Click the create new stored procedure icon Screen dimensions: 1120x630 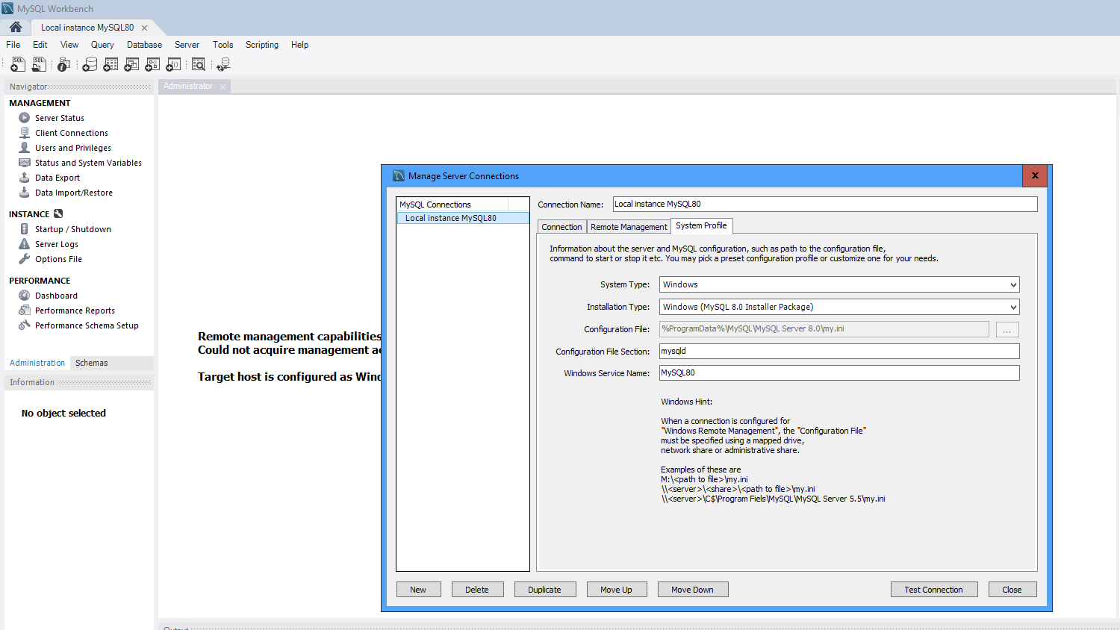point(152,65)
